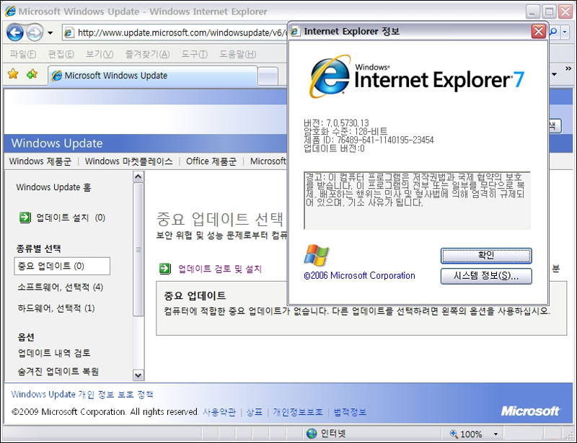The height and width of the screenshot is (443, 577).
Task: Click the page icon in address bar
Action: 69,33
